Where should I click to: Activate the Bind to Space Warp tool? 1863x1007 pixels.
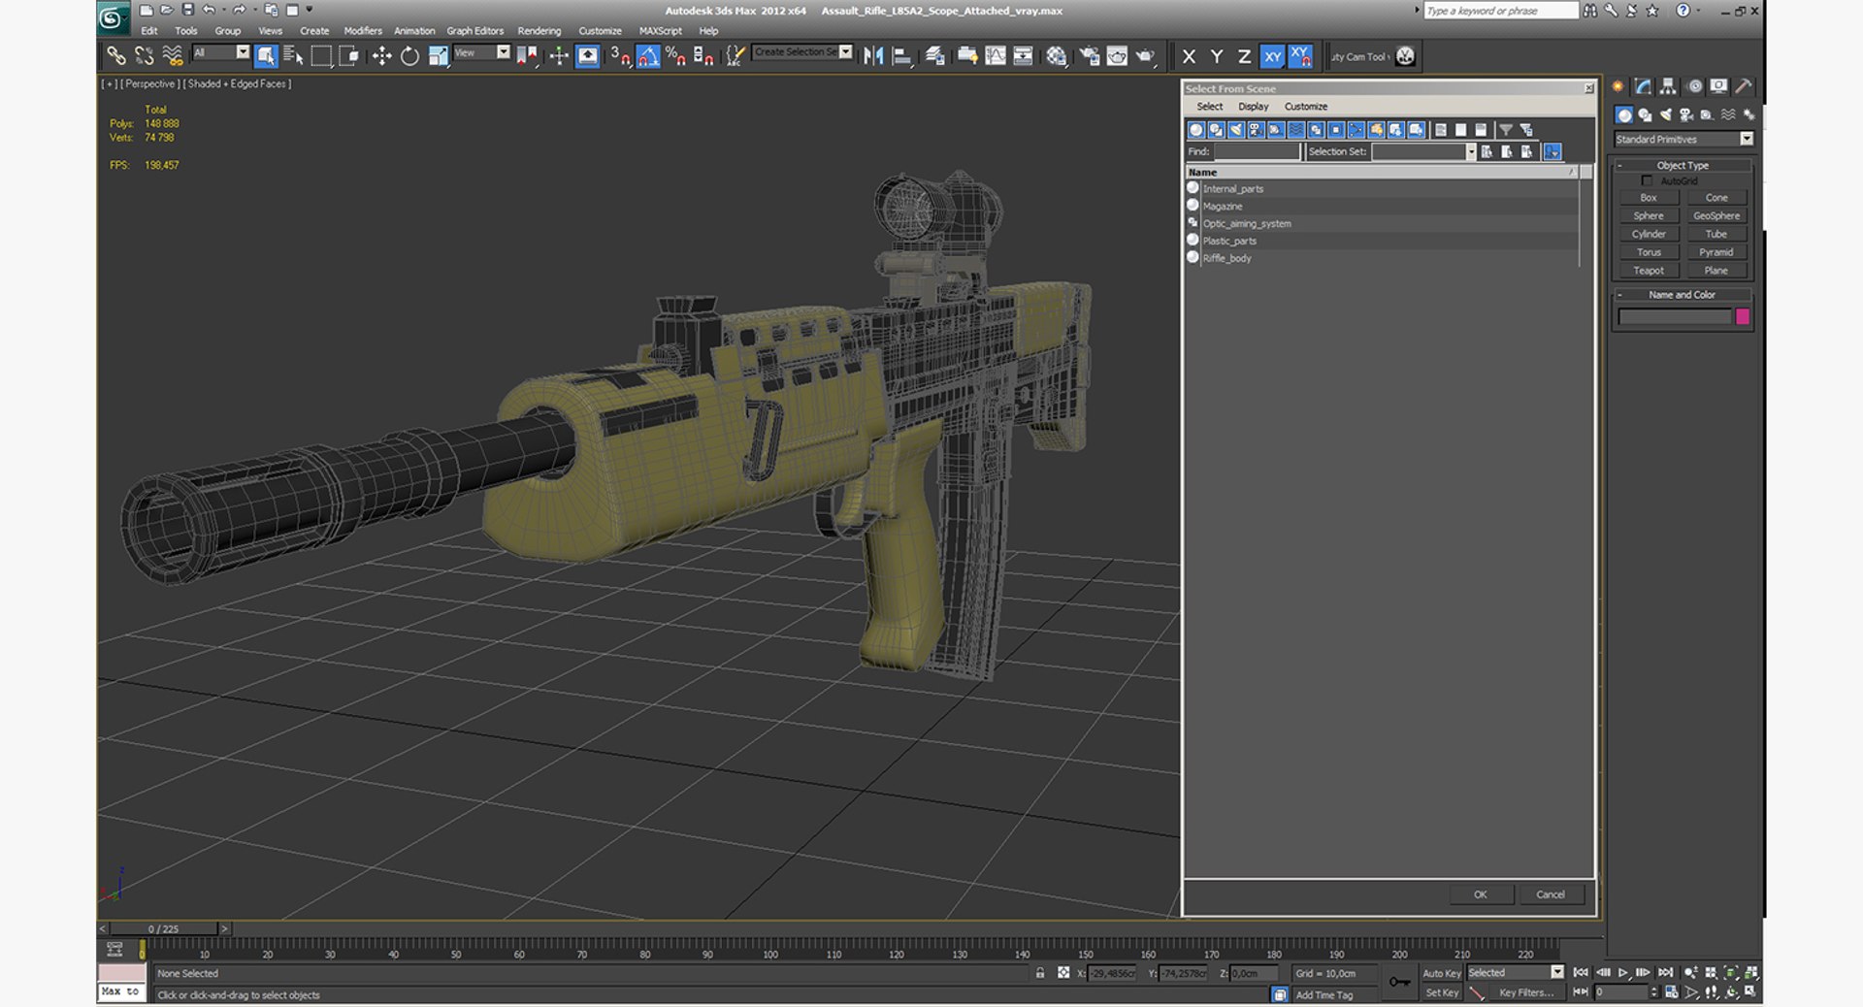pyautogui.click(x=173, y=56)
